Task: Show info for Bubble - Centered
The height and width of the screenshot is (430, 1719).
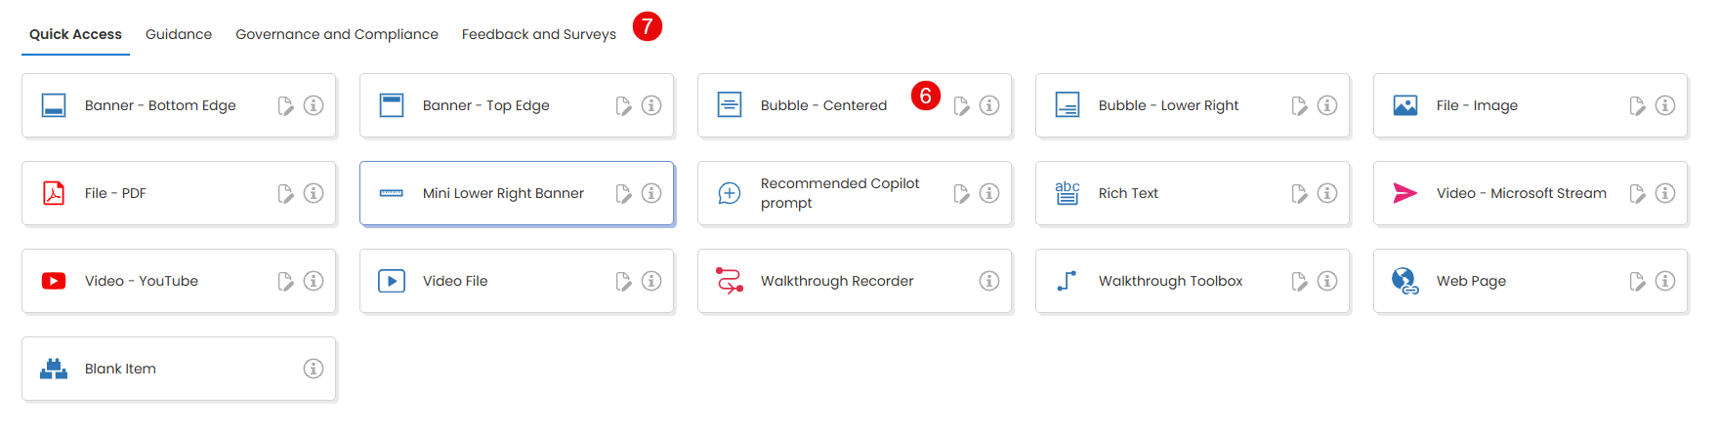Action: click(x=989, y=105)
